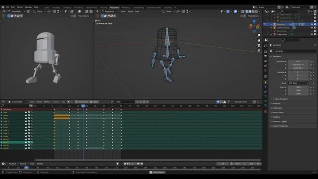Open Marker menu in Action Editor
The image size is (318, 179).
(47, 102)
